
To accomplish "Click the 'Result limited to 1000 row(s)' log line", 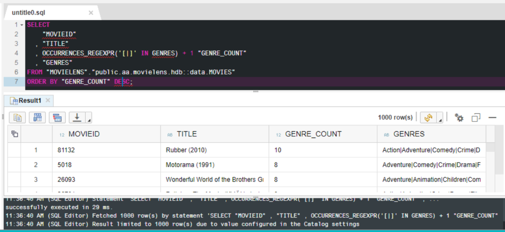I will 182,224.
